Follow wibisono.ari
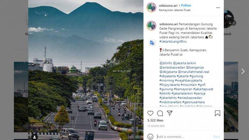Image resolution: width=249 pixels, height=140 pixels. (186, 5)
